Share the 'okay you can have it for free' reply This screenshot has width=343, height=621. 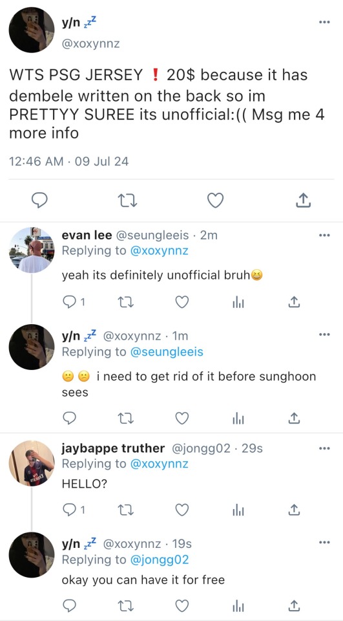pos(293,605)
